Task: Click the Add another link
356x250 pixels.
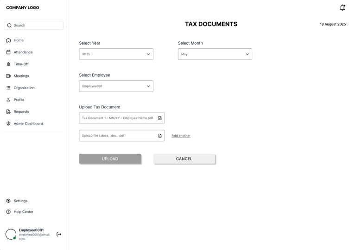Action: point(181,136)
